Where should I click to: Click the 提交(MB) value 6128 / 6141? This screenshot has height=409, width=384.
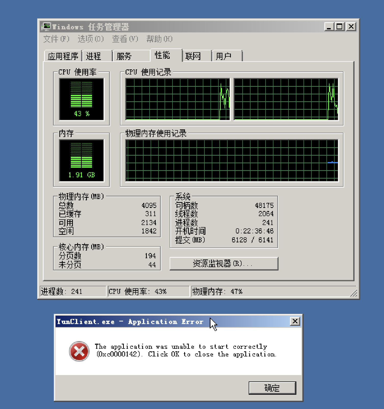pyautogui.click(x=253, y=240)
